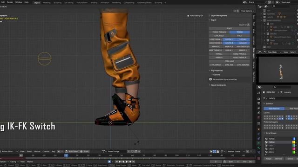Select Pose Position in Skeleton panel
This screenshot has width=298, height=167.
tap(274, 109)
